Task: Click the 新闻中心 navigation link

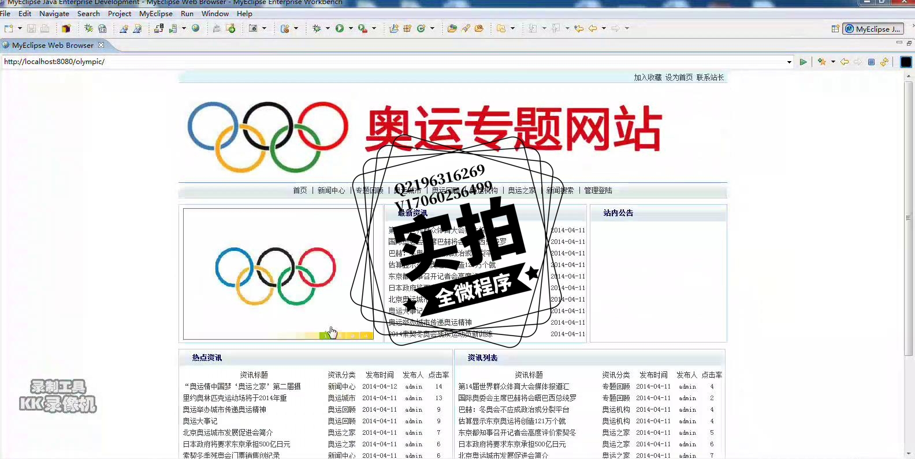Action: pos(331,190)
